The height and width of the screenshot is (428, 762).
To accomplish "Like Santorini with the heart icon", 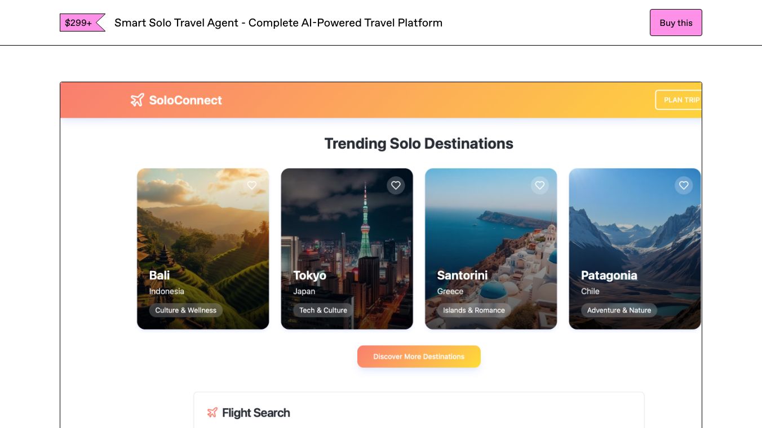I will coord(540,185).
